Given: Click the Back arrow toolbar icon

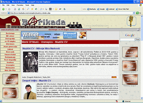Looking at the screenshot, I should point(3,9).
